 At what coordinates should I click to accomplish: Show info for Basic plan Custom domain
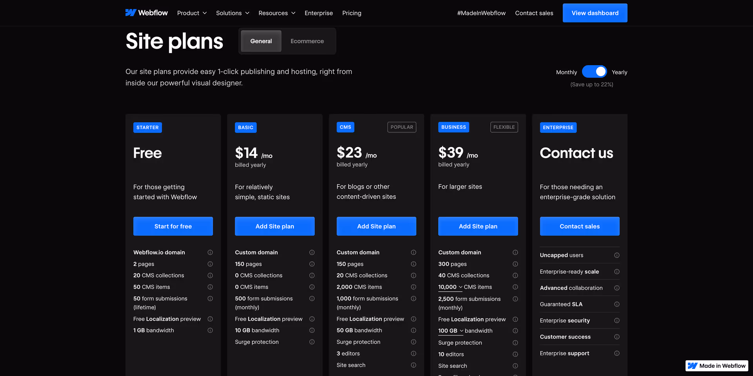312,252
